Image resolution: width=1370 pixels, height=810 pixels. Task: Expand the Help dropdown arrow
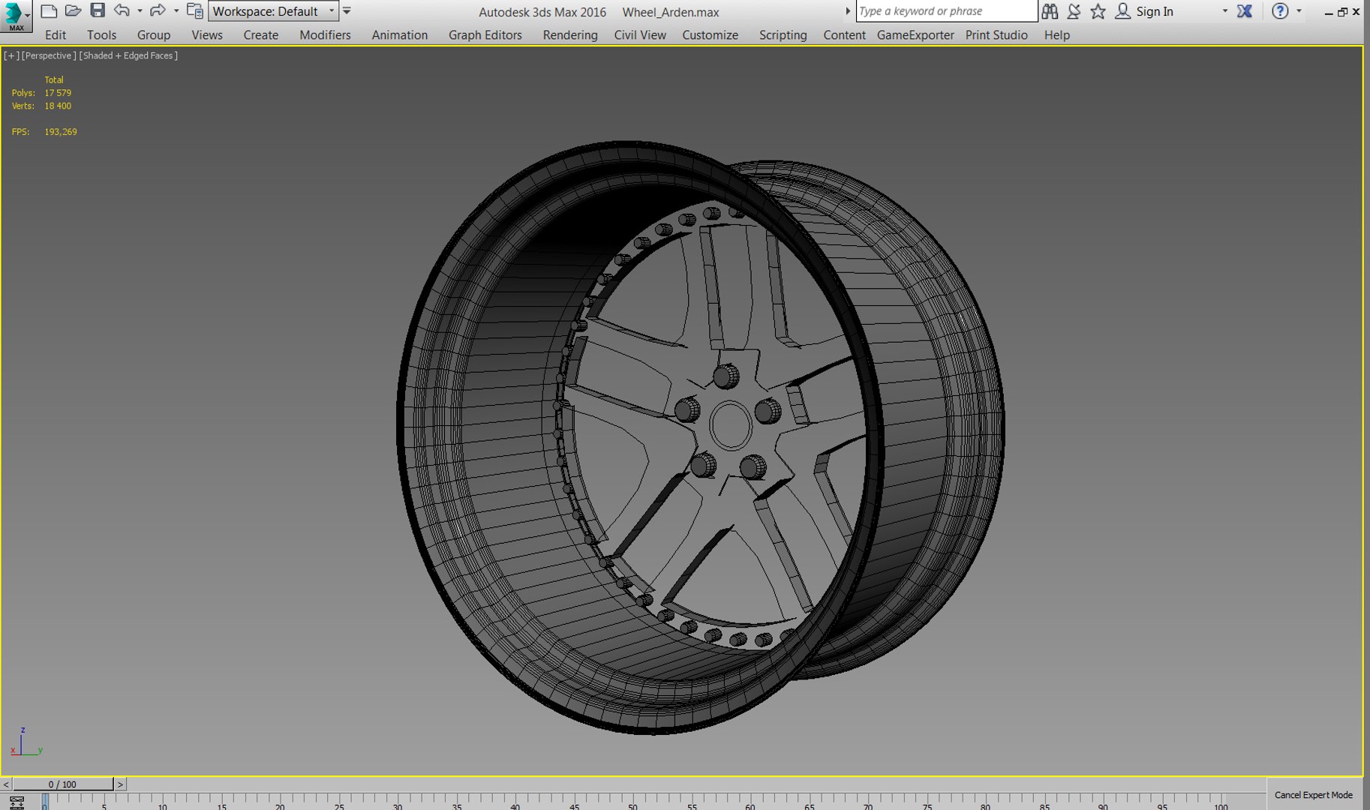point(1299,11)
